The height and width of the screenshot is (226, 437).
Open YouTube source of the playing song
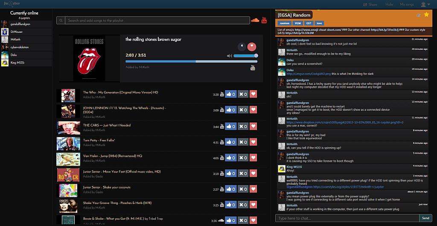coord(253,68)
